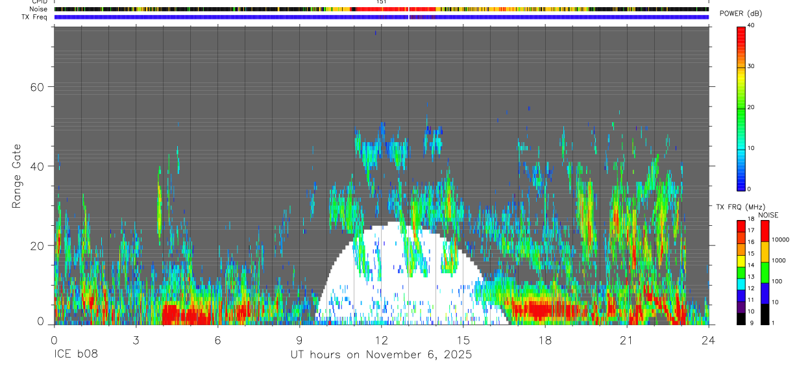Click the blue TX frequency strip at top
Screen dimensions: 797x368
[x=381, y=17]
